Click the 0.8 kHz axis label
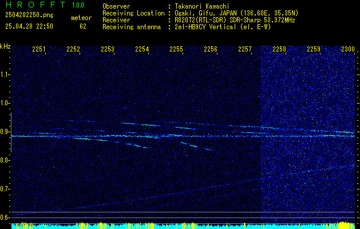This screenshot has height=229, width=360. pyautogui.click(x=5, y=160)
